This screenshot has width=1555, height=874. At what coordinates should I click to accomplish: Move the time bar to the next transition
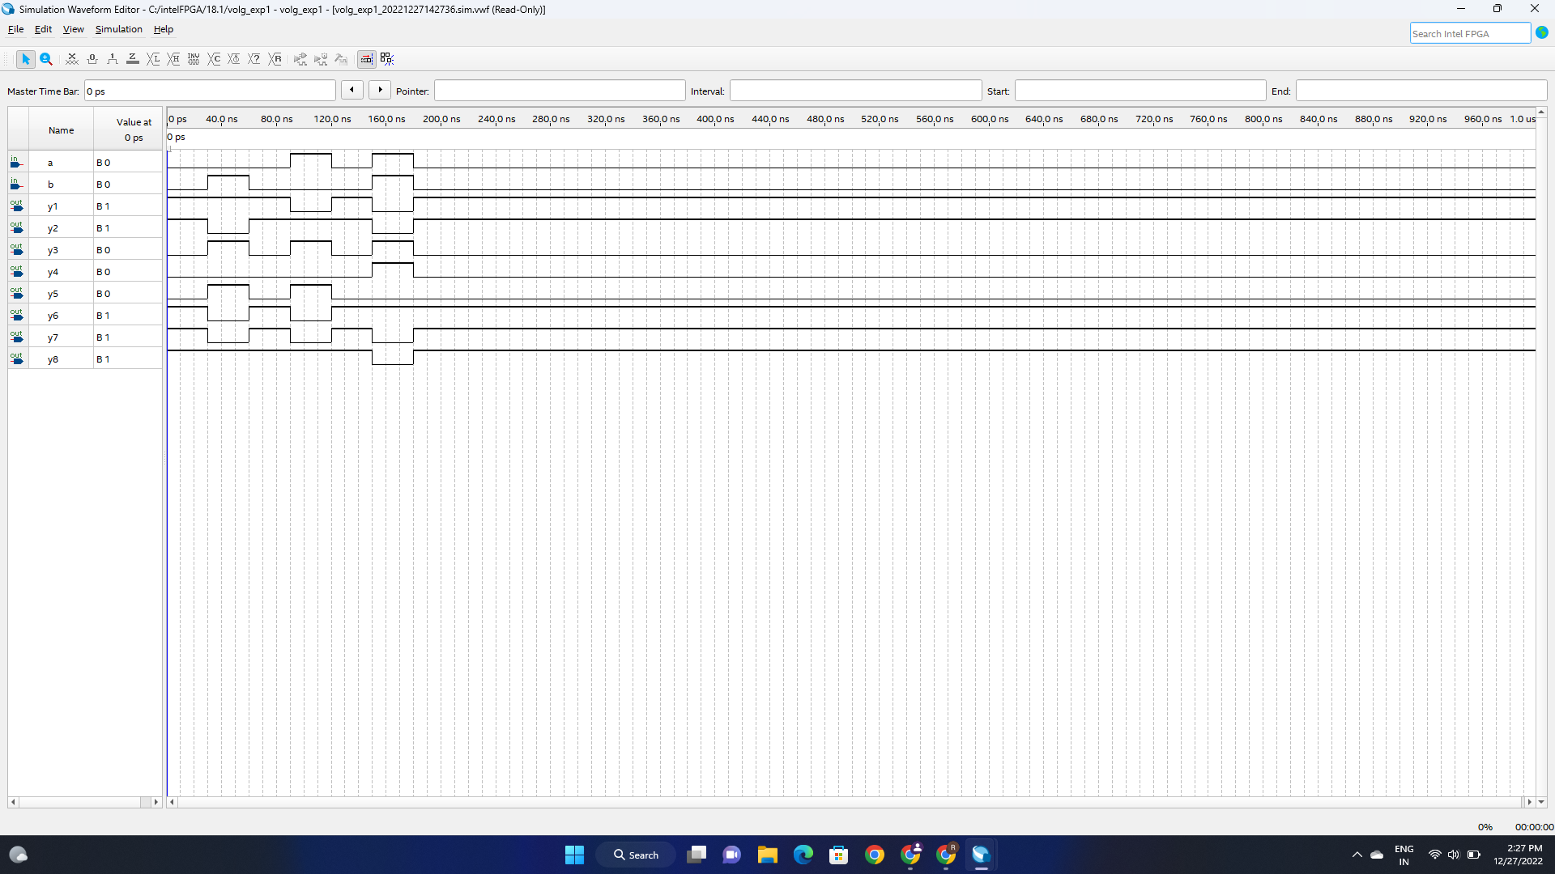coord(380,90)
